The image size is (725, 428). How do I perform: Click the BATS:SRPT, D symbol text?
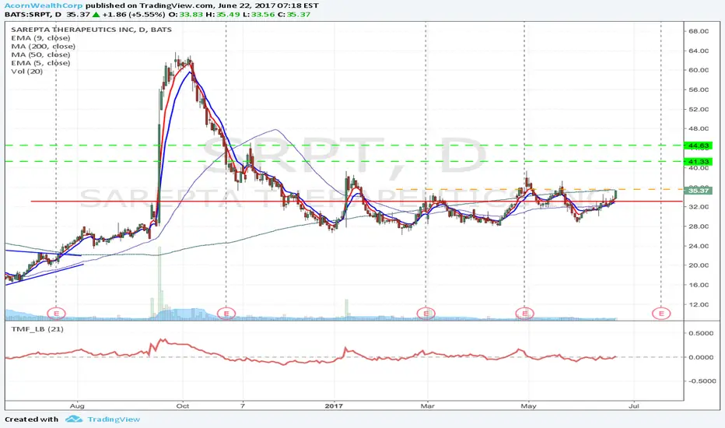(33, 14)
